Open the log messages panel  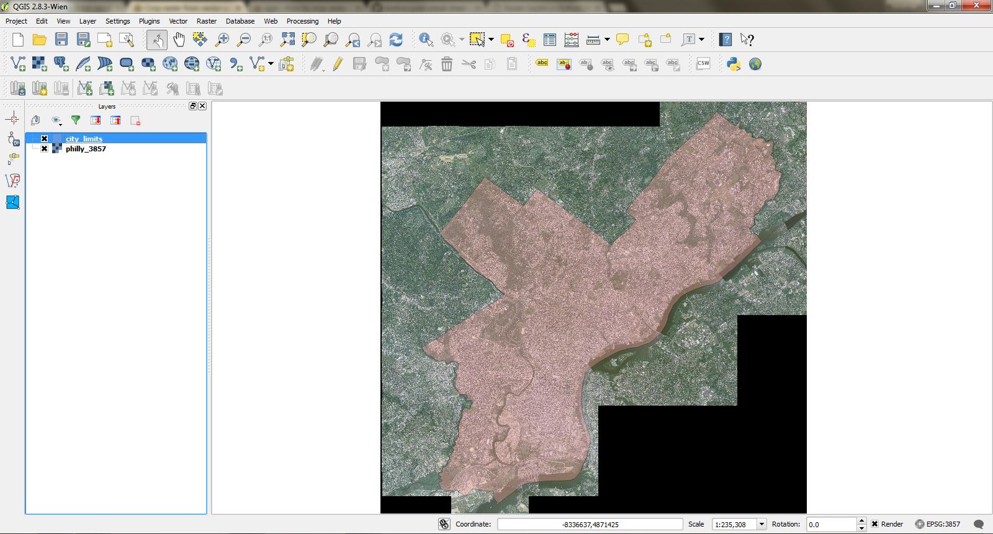pos(979,524)
